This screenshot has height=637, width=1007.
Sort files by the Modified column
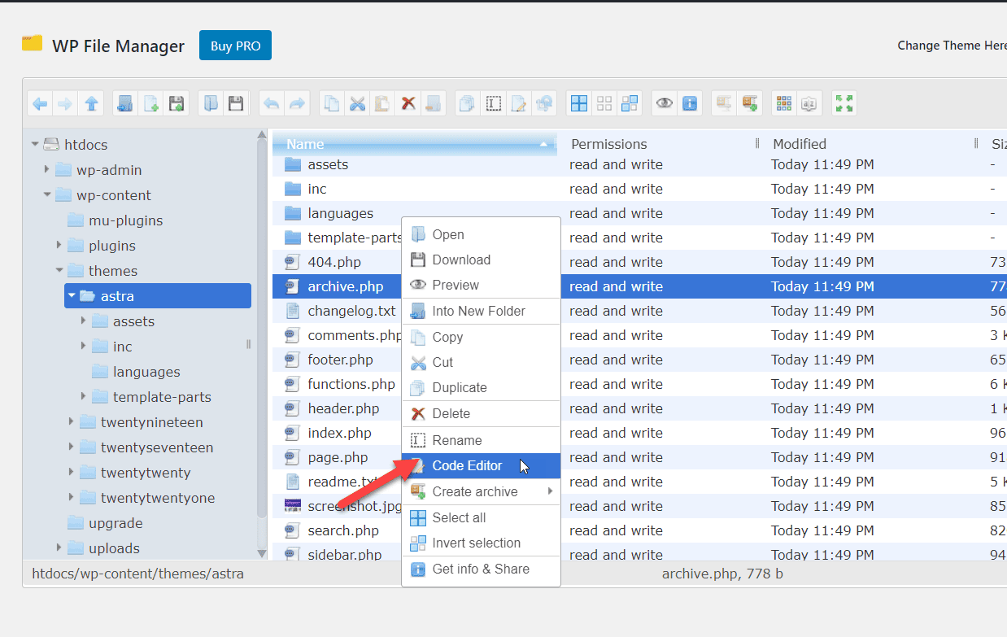click(800, 144)
